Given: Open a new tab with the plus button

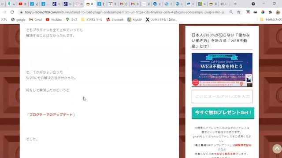Looking at the screenshot, I should (235, 4).
